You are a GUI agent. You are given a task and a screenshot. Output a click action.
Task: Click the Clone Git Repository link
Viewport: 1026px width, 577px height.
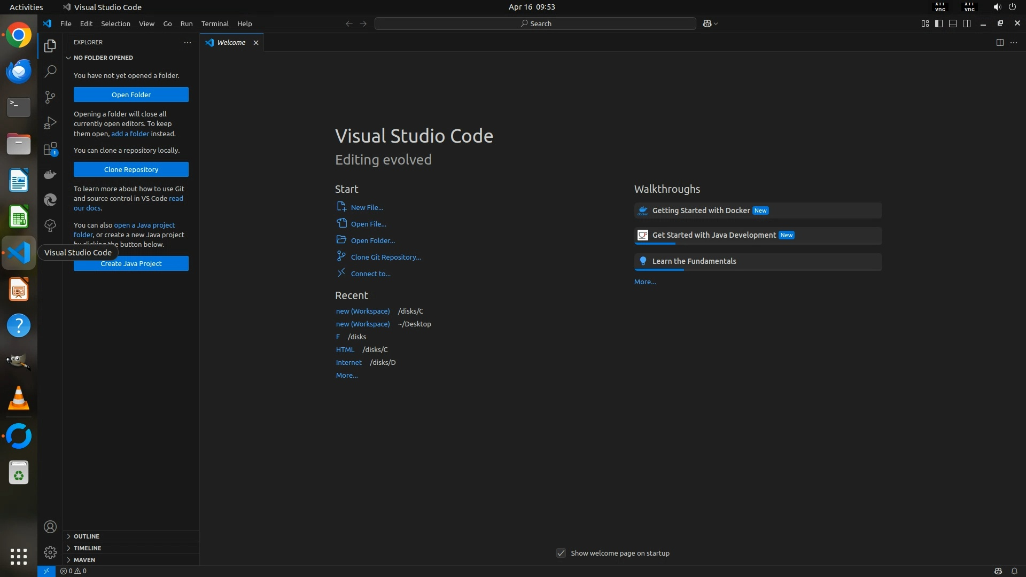pyautogui.click(x=385, y=257)
